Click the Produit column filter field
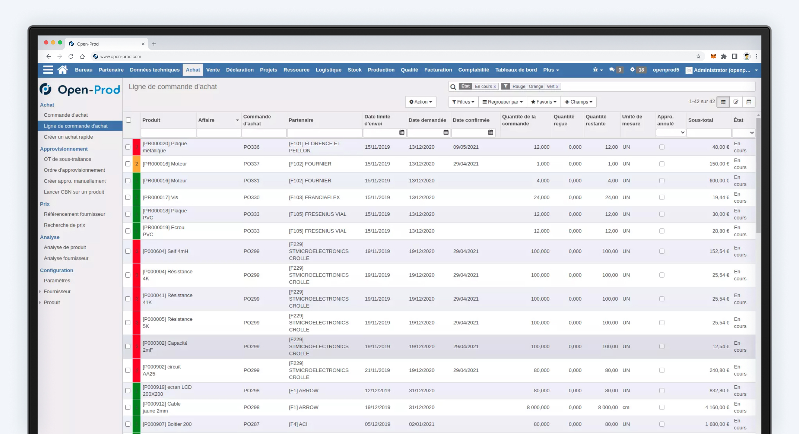This screenshot has height=434, width=799. 168,132
